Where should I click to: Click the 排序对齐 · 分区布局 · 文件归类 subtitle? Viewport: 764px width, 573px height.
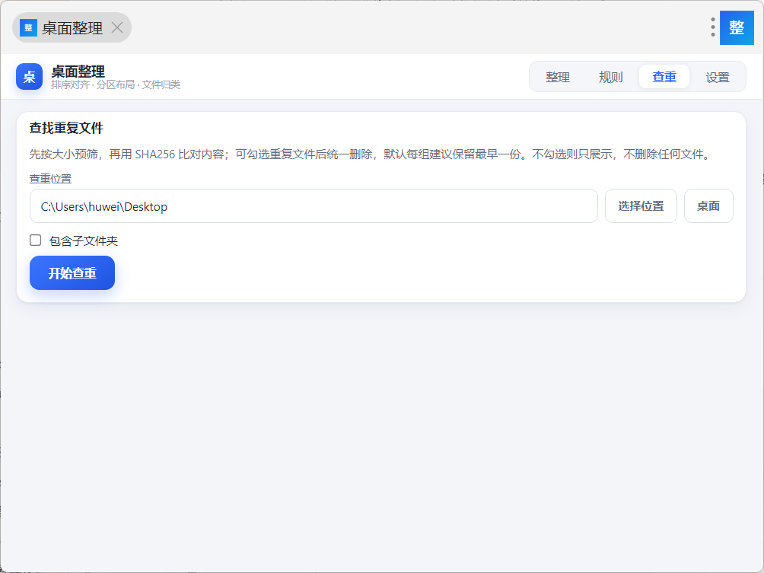pyautogui.click(x=116, y=84)
